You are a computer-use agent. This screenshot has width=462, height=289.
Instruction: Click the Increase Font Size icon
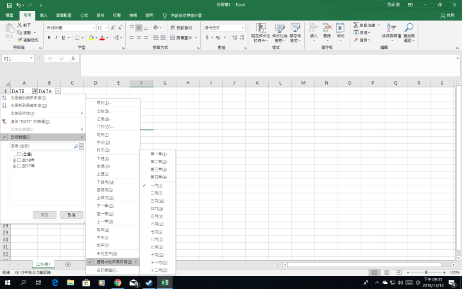tap(113, 28)
